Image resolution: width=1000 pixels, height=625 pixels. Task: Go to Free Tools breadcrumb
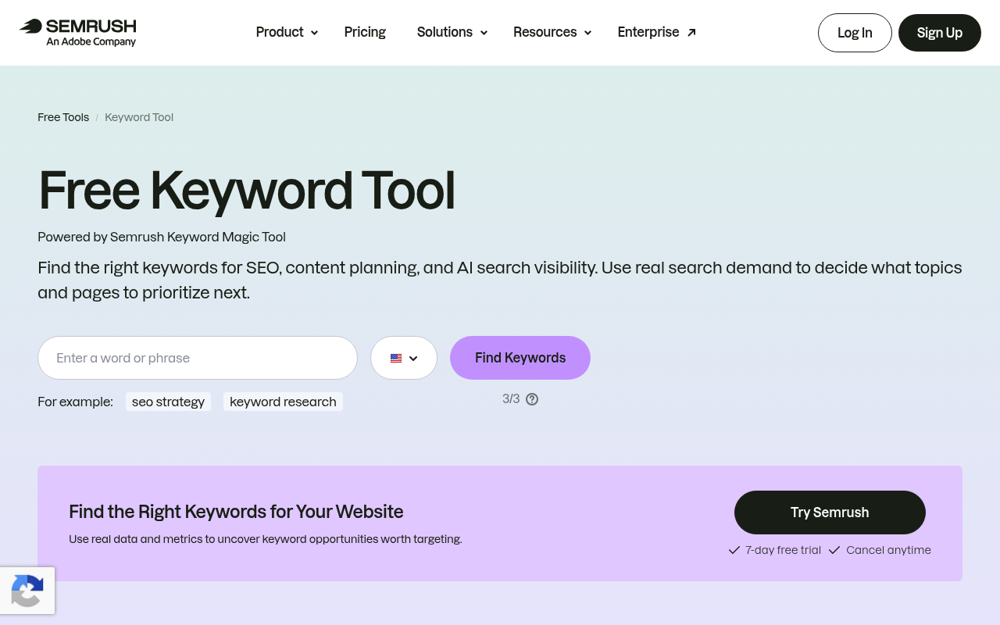(x=63, y=117)
